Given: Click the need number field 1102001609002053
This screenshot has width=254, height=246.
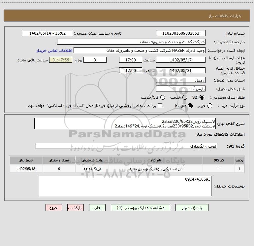Looking at the screenshot, I should pyautogui.click(x=181, y=33).
